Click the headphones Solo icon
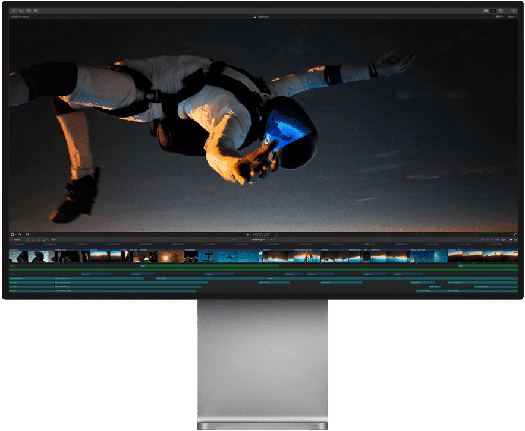 pyautogui.click(x=492, y=240)
